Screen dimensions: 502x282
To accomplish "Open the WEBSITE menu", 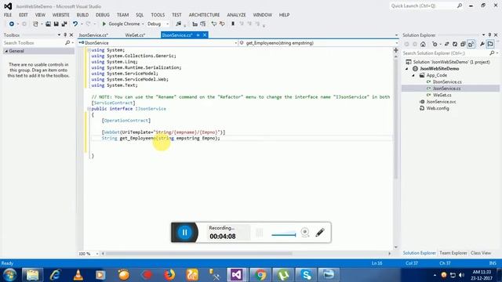I will coord(61,15).
